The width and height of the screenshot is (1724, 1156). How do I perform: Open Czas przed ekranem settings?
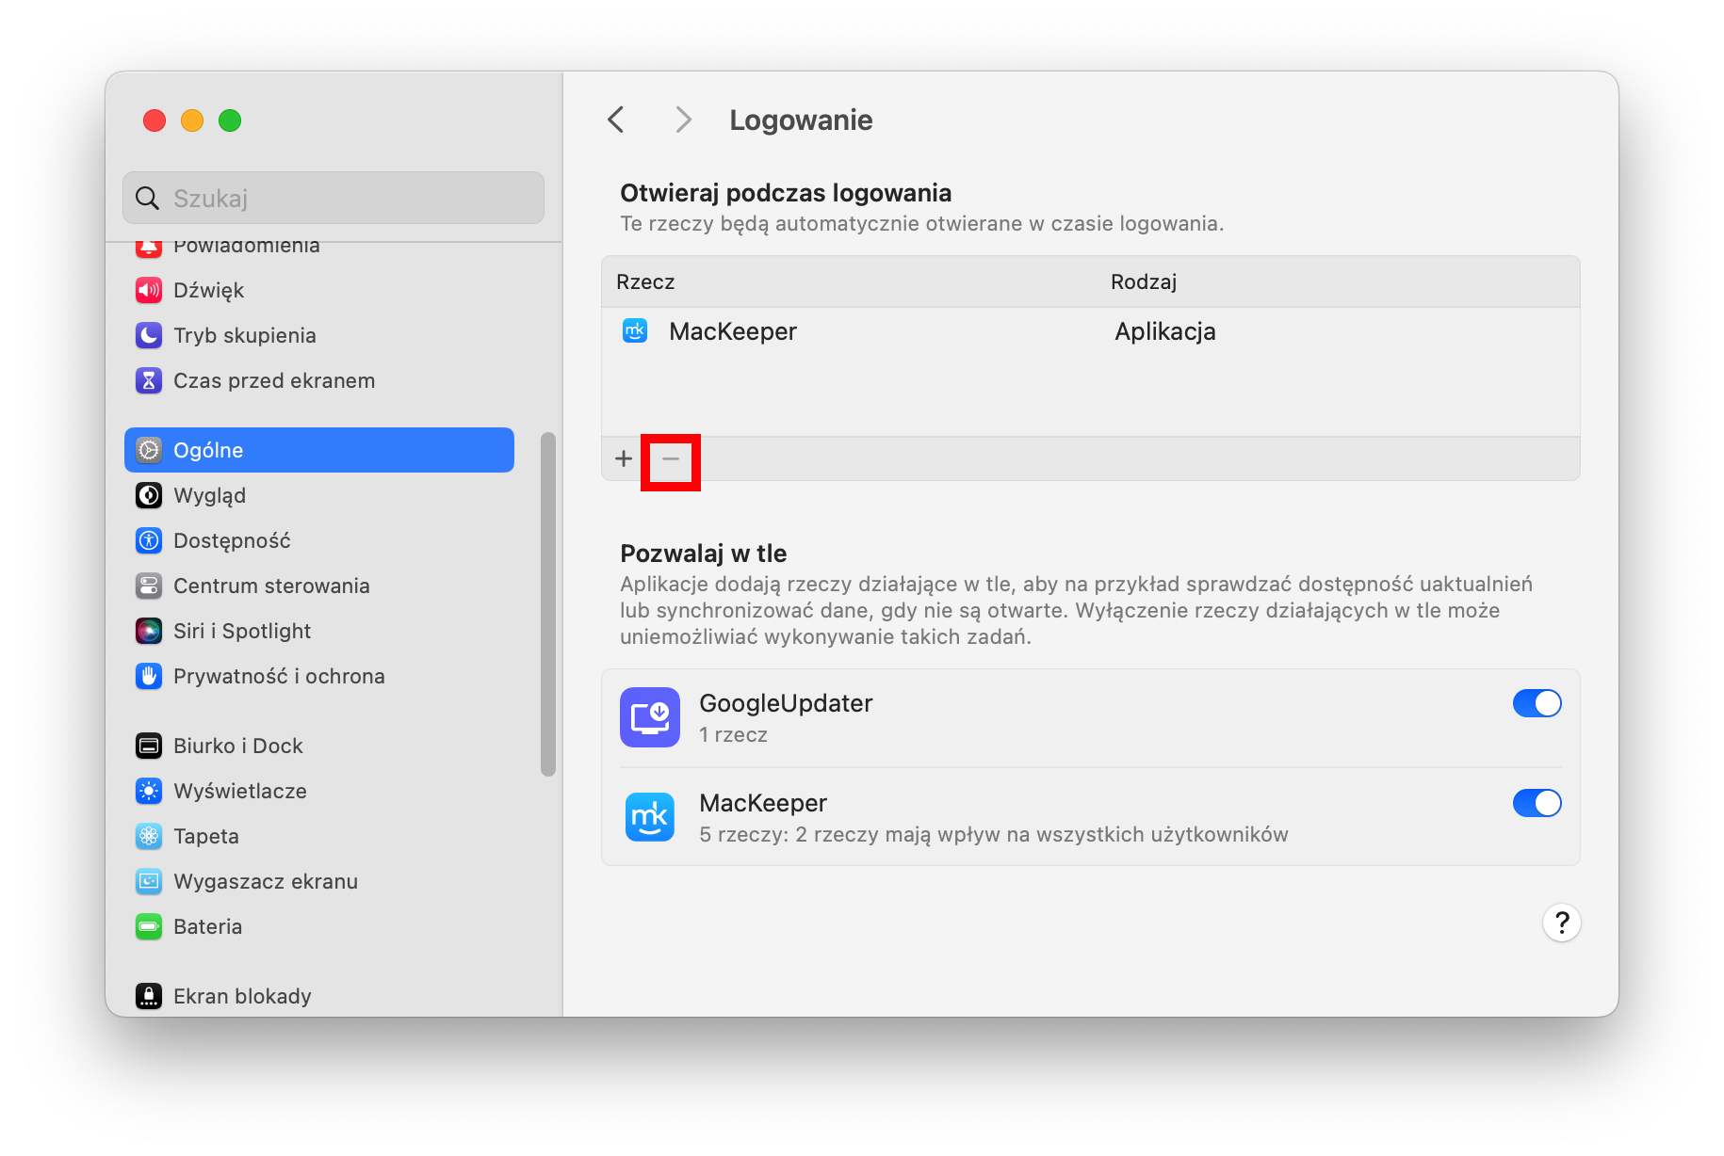point(319,380)
